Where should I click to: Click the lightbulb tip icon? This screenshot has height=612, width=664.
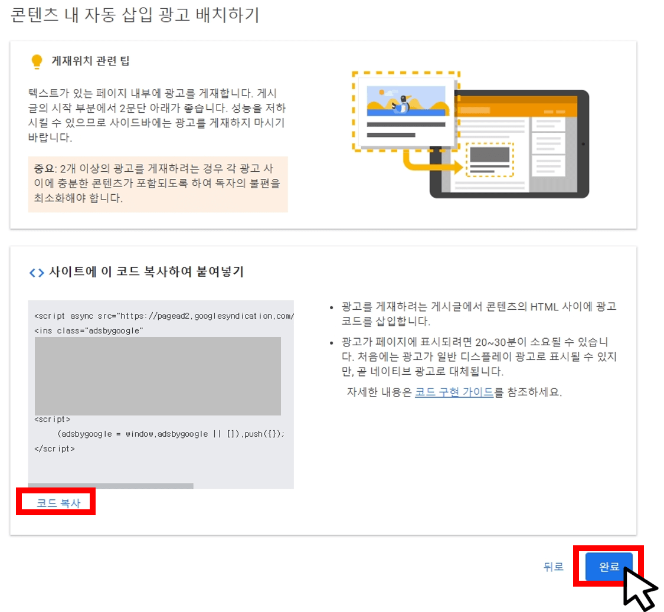(37, 61)
